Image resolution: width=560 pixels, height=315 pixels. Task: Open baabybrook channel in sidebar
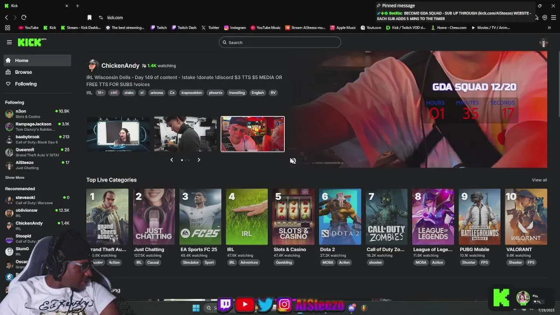tap(37, 139)
